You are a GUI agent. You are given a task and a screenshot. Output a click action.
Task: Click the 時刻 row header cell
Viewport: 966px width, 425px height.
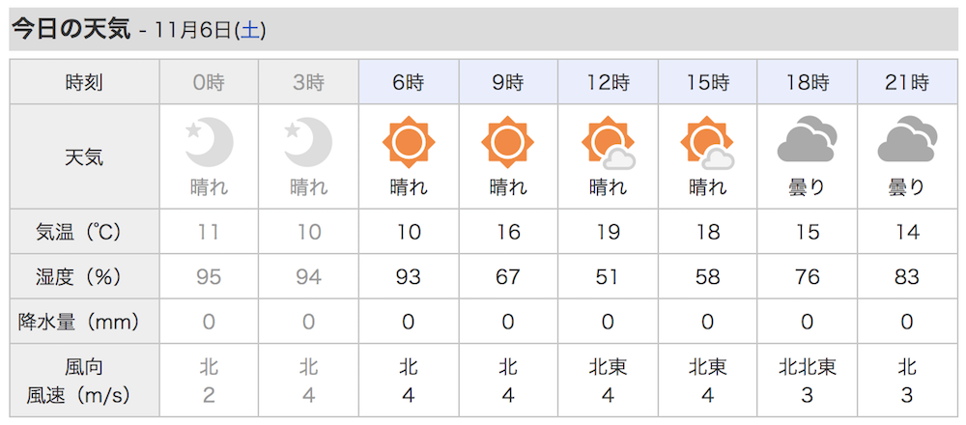pyautogui.click(x=84, y=82)
